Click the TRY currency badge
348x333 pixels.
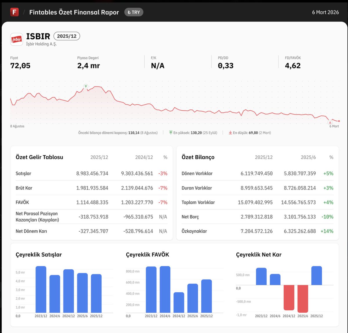pos(134,12)
